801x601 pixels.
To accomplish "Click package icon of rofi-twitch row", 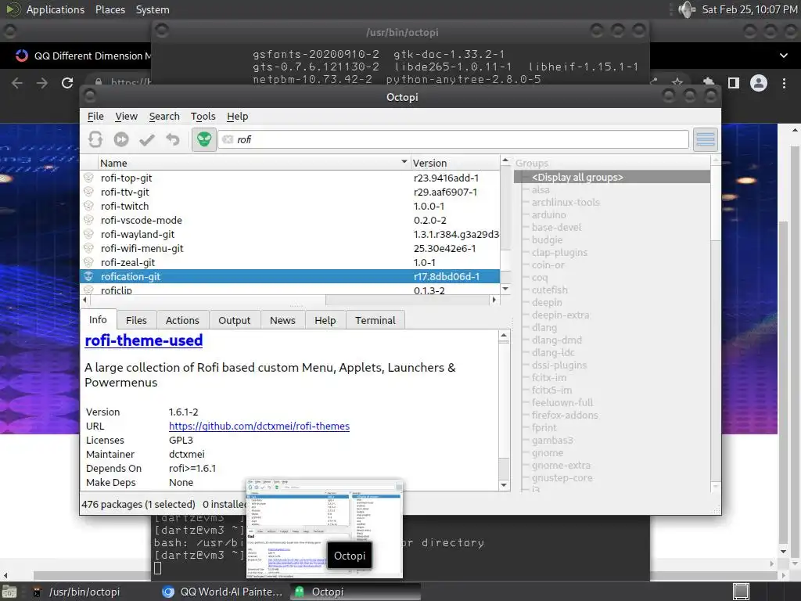I will pyautogui.click(x=89, y=206).
